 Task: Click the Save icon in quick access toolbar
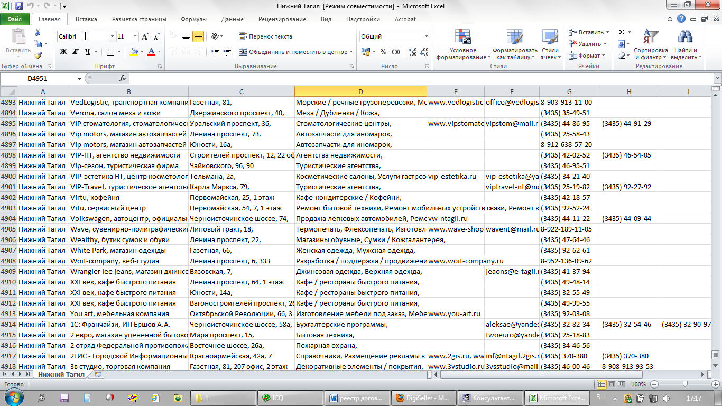(x=19, y=6)
